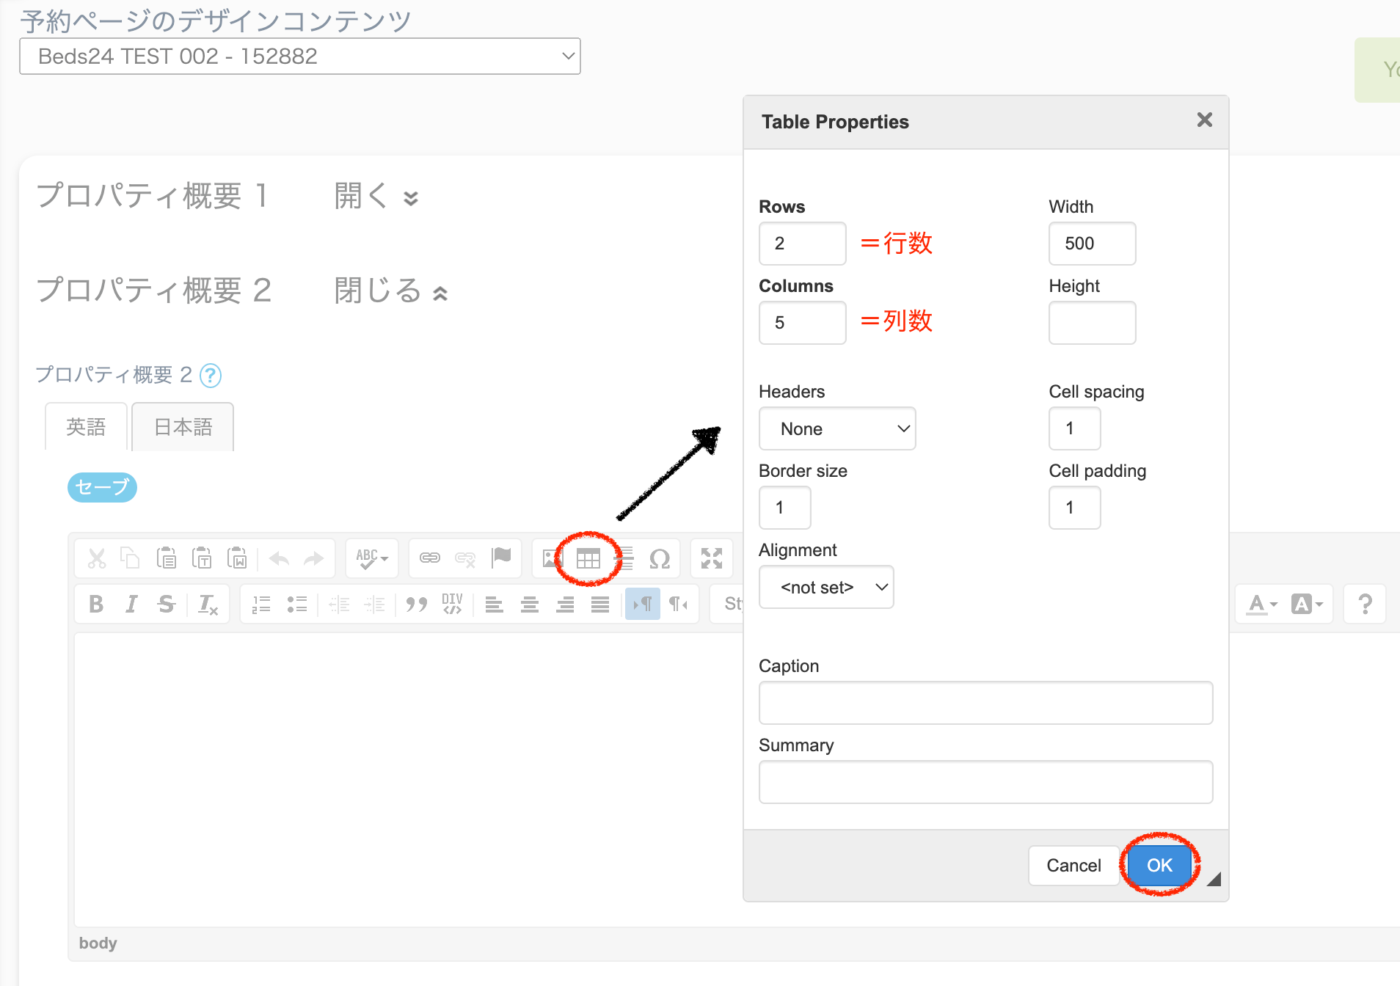Image resolution: width=1400 pixels, height=986 pixels.
Task: Maximize the editor with the expand icon
Action: click(711, 559)
